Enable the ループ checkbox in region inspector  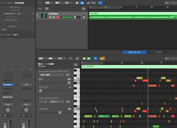[x=19, y=10]
